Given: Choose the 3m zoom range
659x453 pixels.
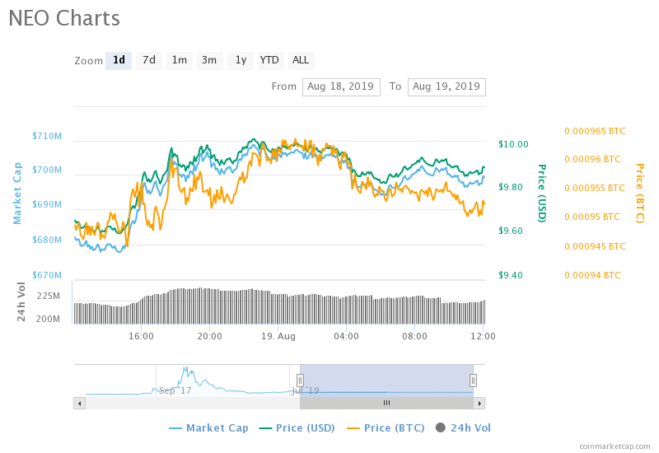Looking at the screenshot, I should (x=209, y=60).
